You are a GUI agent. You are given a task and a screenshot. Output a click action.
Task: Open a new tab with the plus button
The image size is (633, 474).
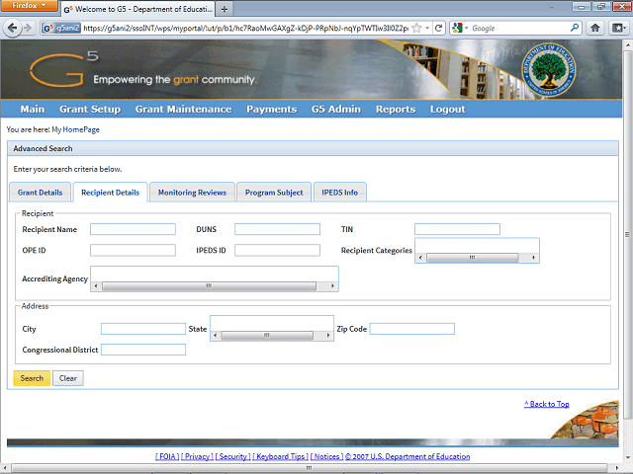coord(225,9)
